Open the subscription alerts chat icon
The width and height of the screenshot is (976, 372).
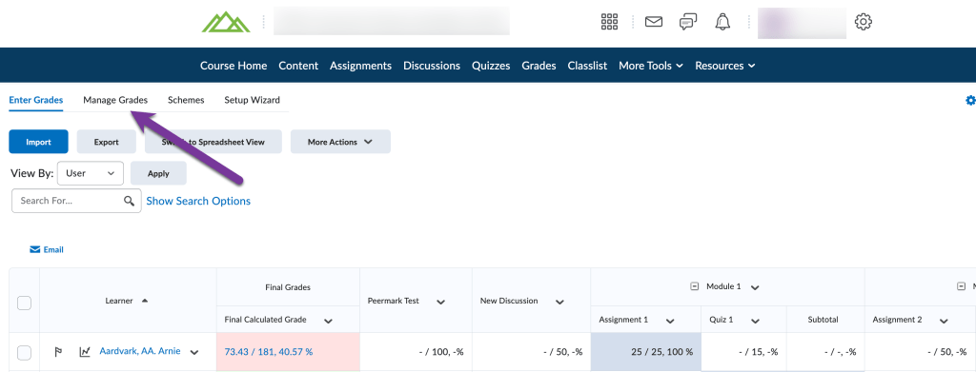pos(688,22)
